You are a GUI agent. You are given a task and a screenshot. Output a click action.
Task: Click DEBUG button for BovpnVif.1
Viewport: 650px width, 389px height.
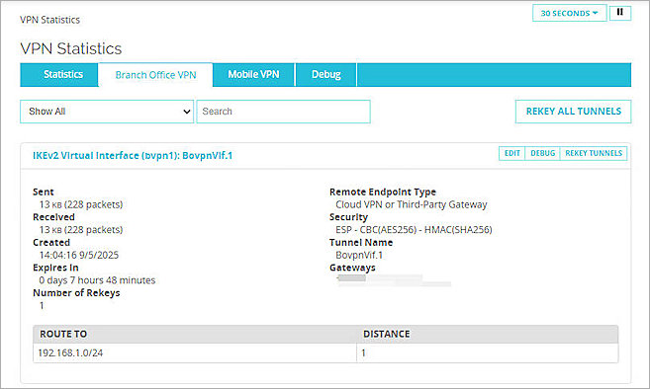click(542, 153)
